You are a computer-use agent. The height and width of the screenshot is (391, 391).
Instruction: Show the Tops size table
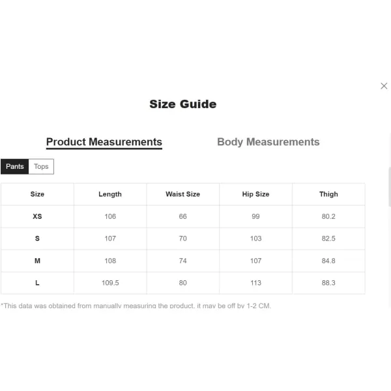(x=41, y=167)
